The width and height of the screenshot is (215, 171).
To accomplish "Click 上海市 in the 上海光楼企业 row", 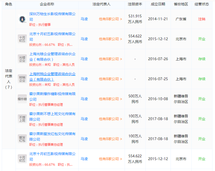I will [x=181, y=59].
